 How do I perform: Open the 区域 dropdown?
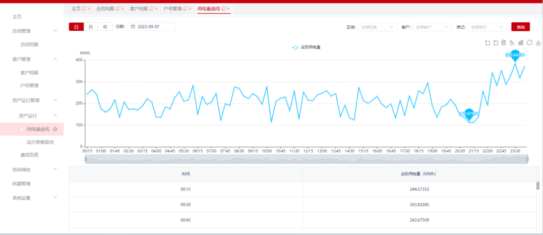(376, 27)
